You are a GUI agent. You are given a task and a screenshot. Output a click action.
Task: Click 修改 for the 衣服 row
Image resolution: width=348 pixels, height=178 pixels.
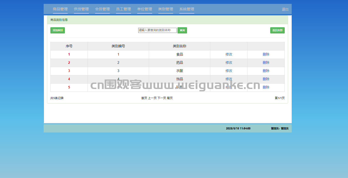pyautogui.click(x=229, y=71)
